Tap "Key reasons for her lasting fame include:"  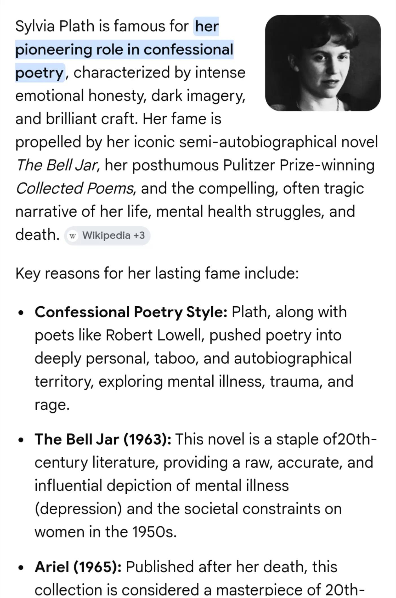pyautogui.click(x=157, y=273)
